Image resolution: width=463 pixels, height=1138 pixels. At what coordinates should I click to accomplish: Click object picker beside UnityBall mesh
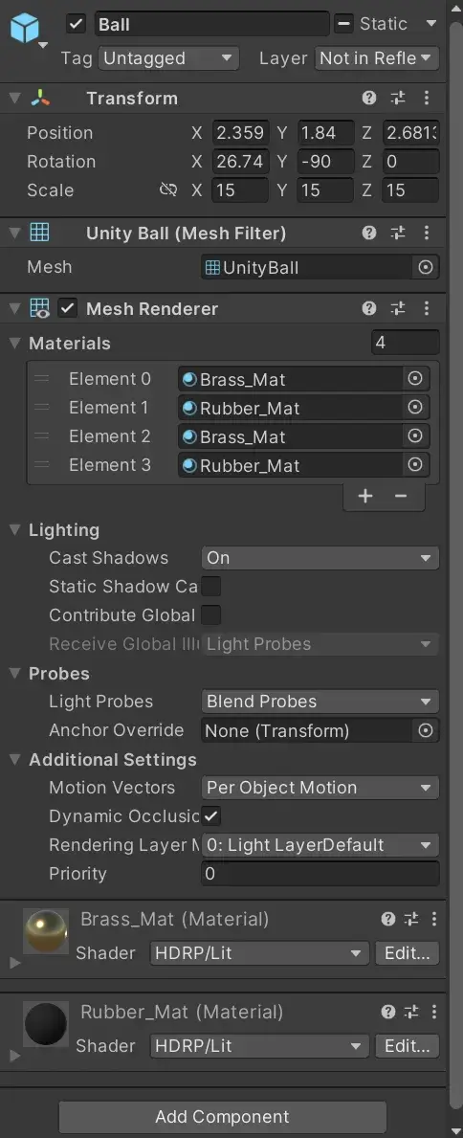click(x=426, y=268)
